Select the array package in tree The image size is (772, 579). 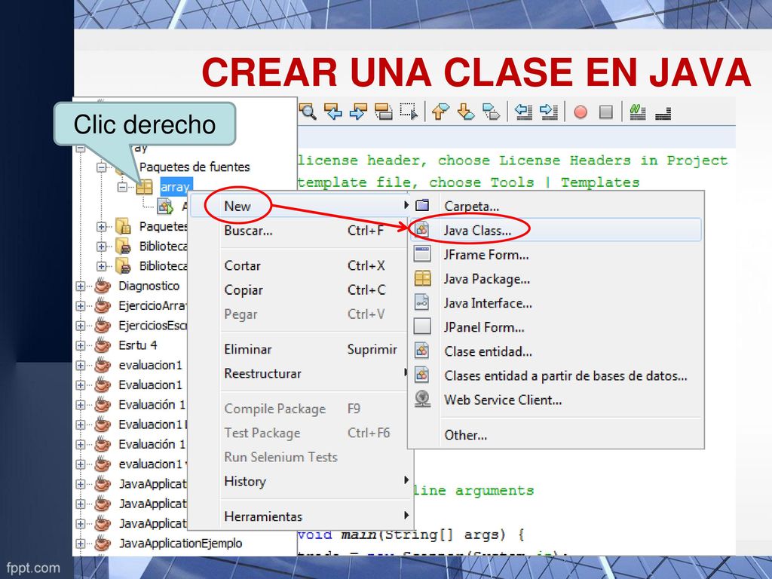175,187
